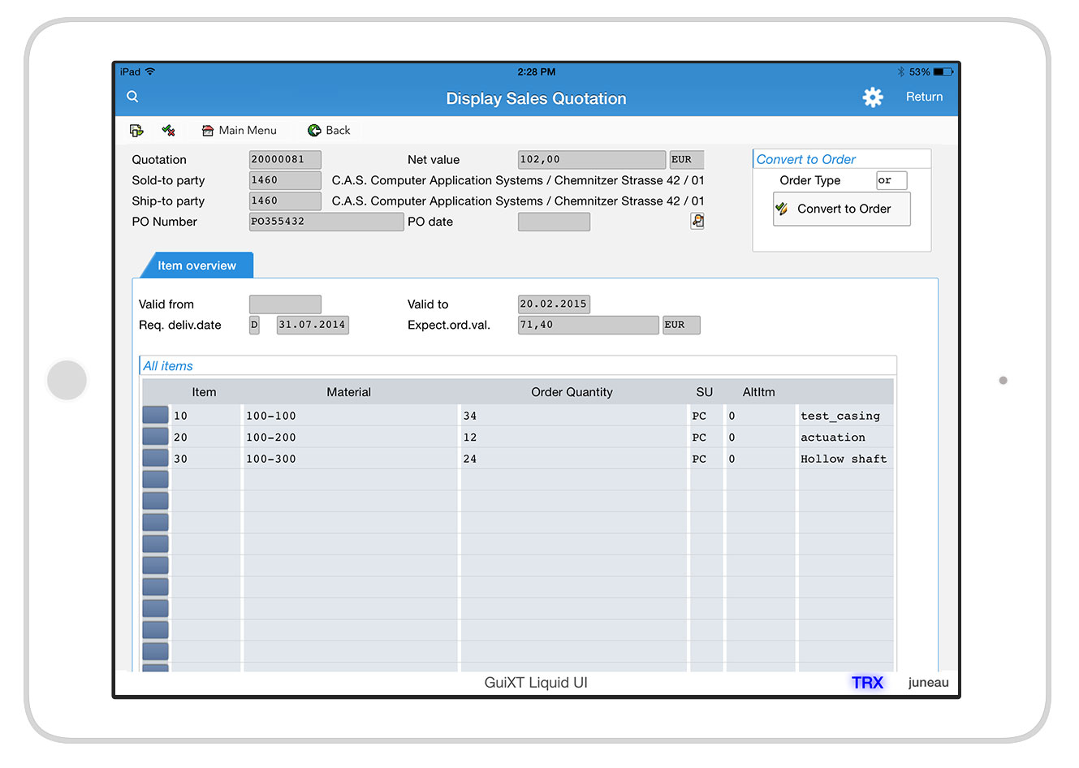Screen dimensions: 1079x768
Task: Select the Order Type input field
Action: coord(891,180)
